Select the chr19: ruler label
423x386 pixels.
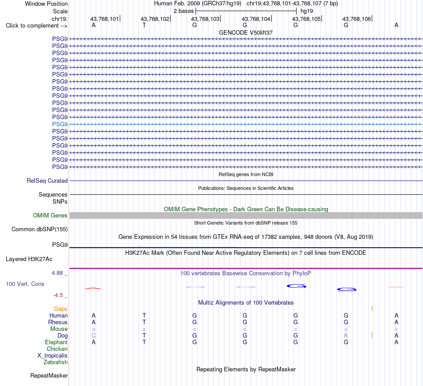tap(60, 19)
